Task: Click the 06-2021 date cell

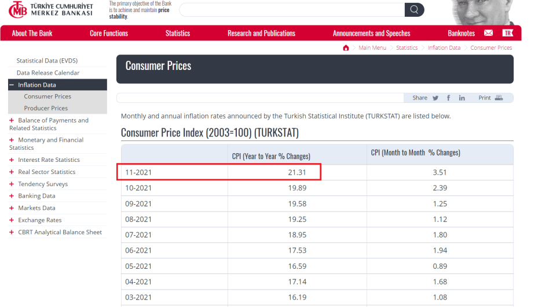Action: pos(138,250)
